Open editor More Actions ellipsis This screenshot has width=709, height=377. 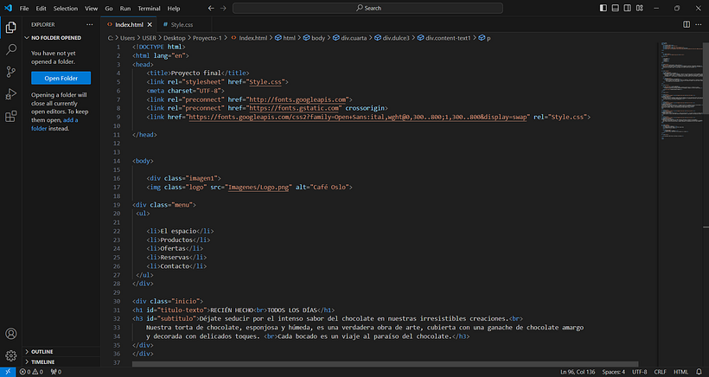click(x=699, y=24)
